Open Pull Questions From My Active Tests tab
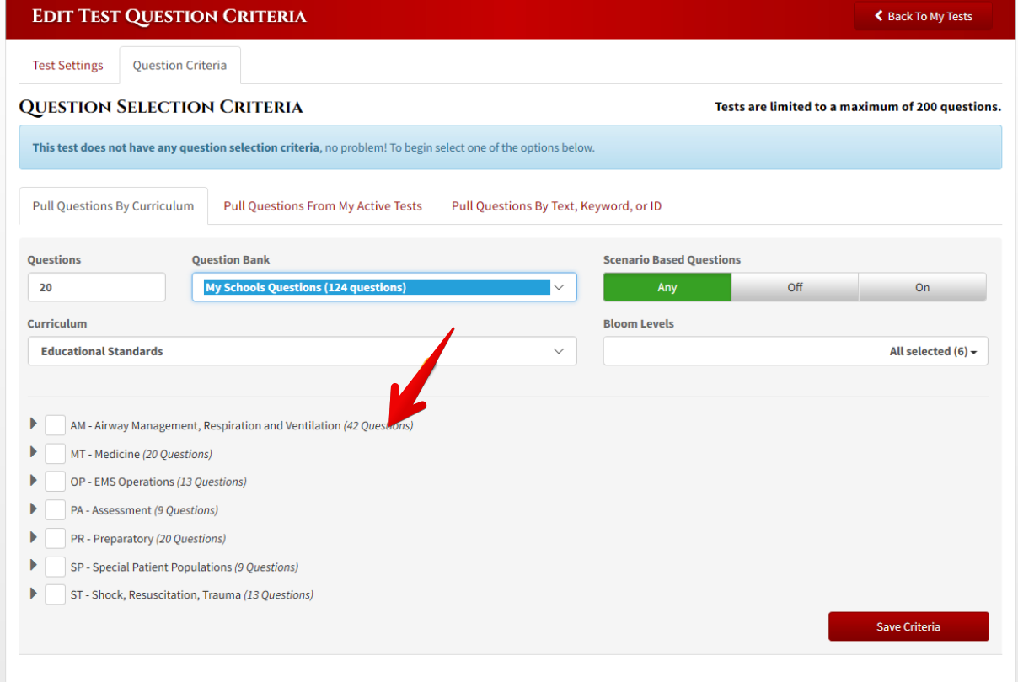This screenshot has width=1018, height=682. (323, 205)
